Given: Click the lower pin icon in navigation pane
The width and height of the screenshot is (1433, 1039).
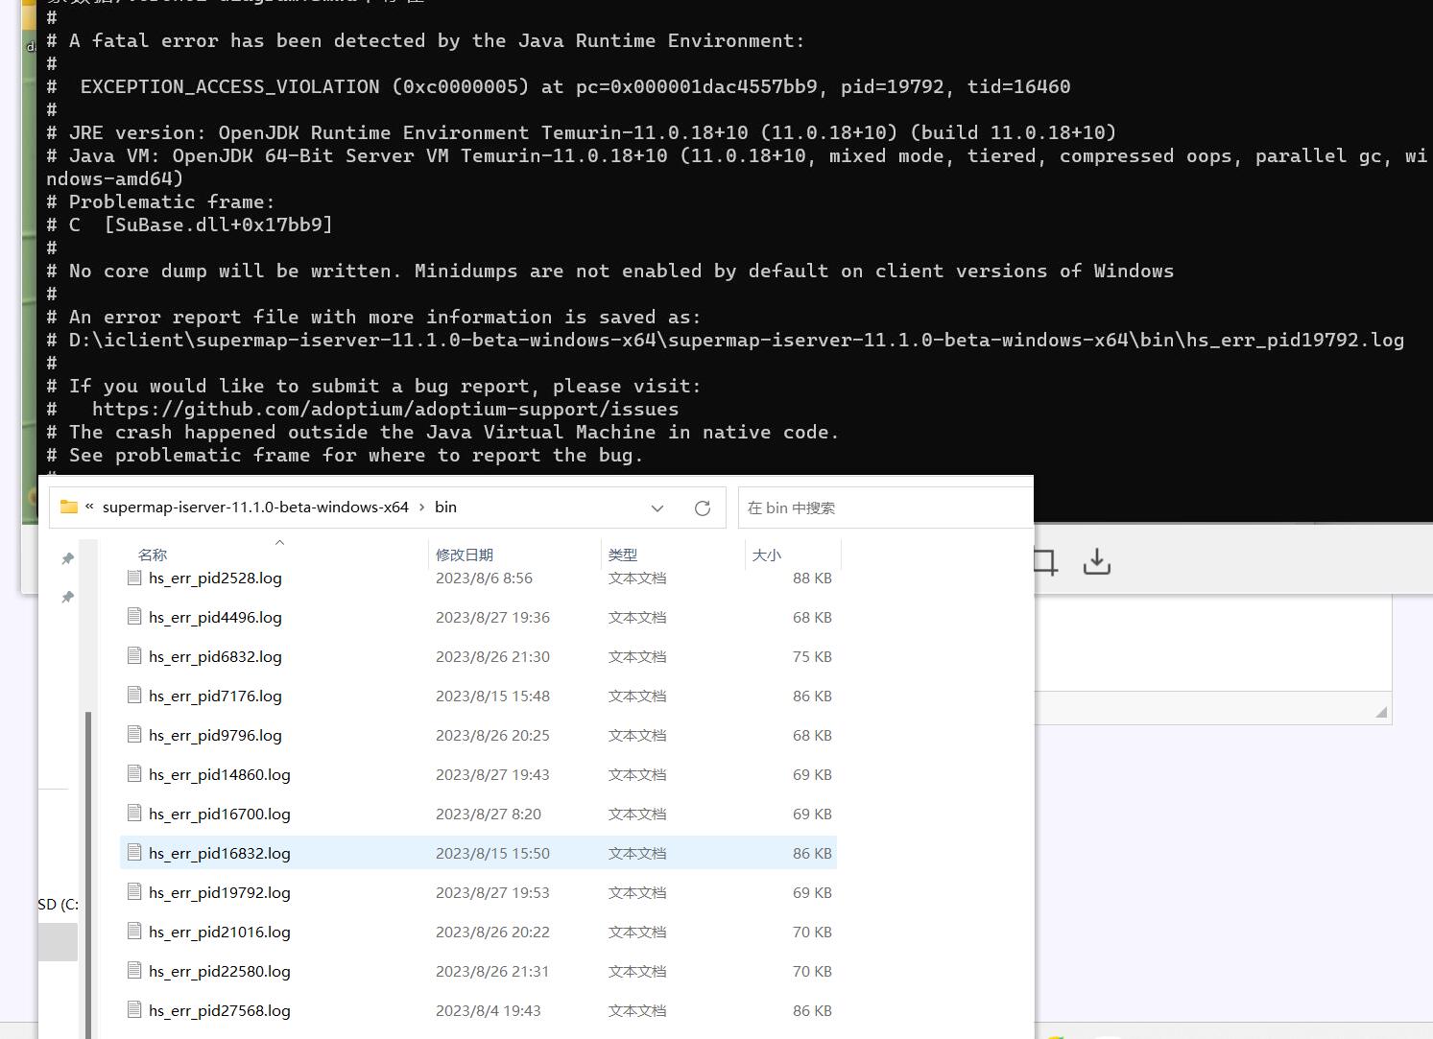Looking at the screenshot, I should 67,597.
